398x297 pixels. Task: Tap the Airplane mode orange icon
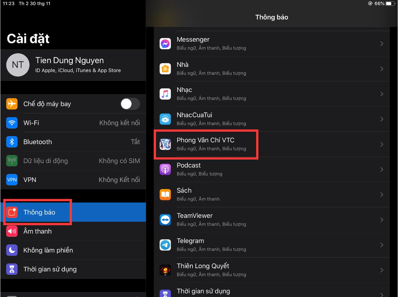[x=12, y=104]
